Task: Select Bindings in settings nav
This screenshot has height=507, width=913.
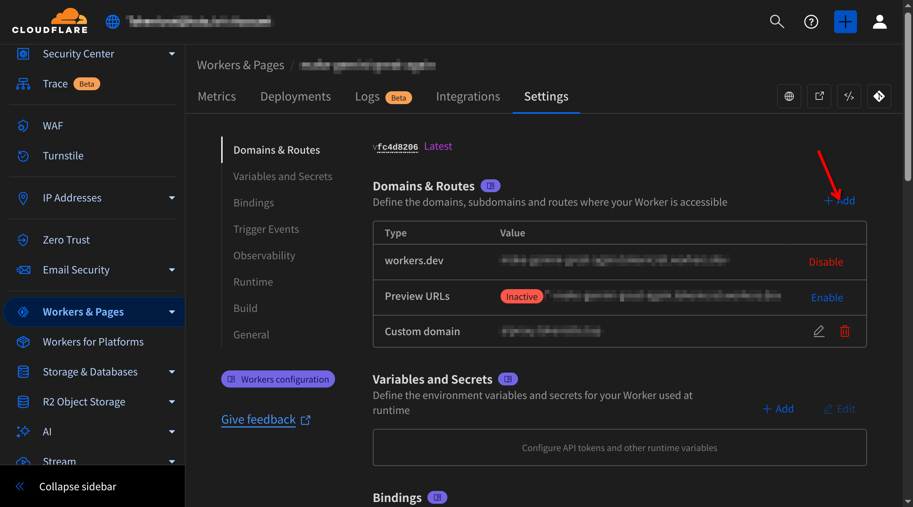Action: [x=254, y=203]
